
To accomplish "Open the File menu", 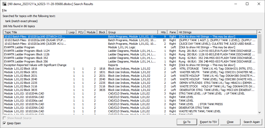I will tap(4, 10).
